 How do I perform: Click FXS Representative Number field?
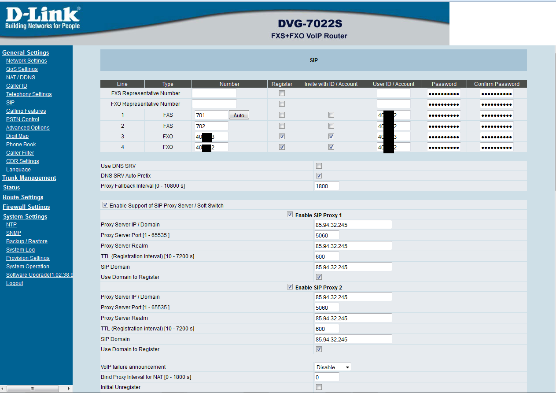pyautogui.click(x=214, y=93)
